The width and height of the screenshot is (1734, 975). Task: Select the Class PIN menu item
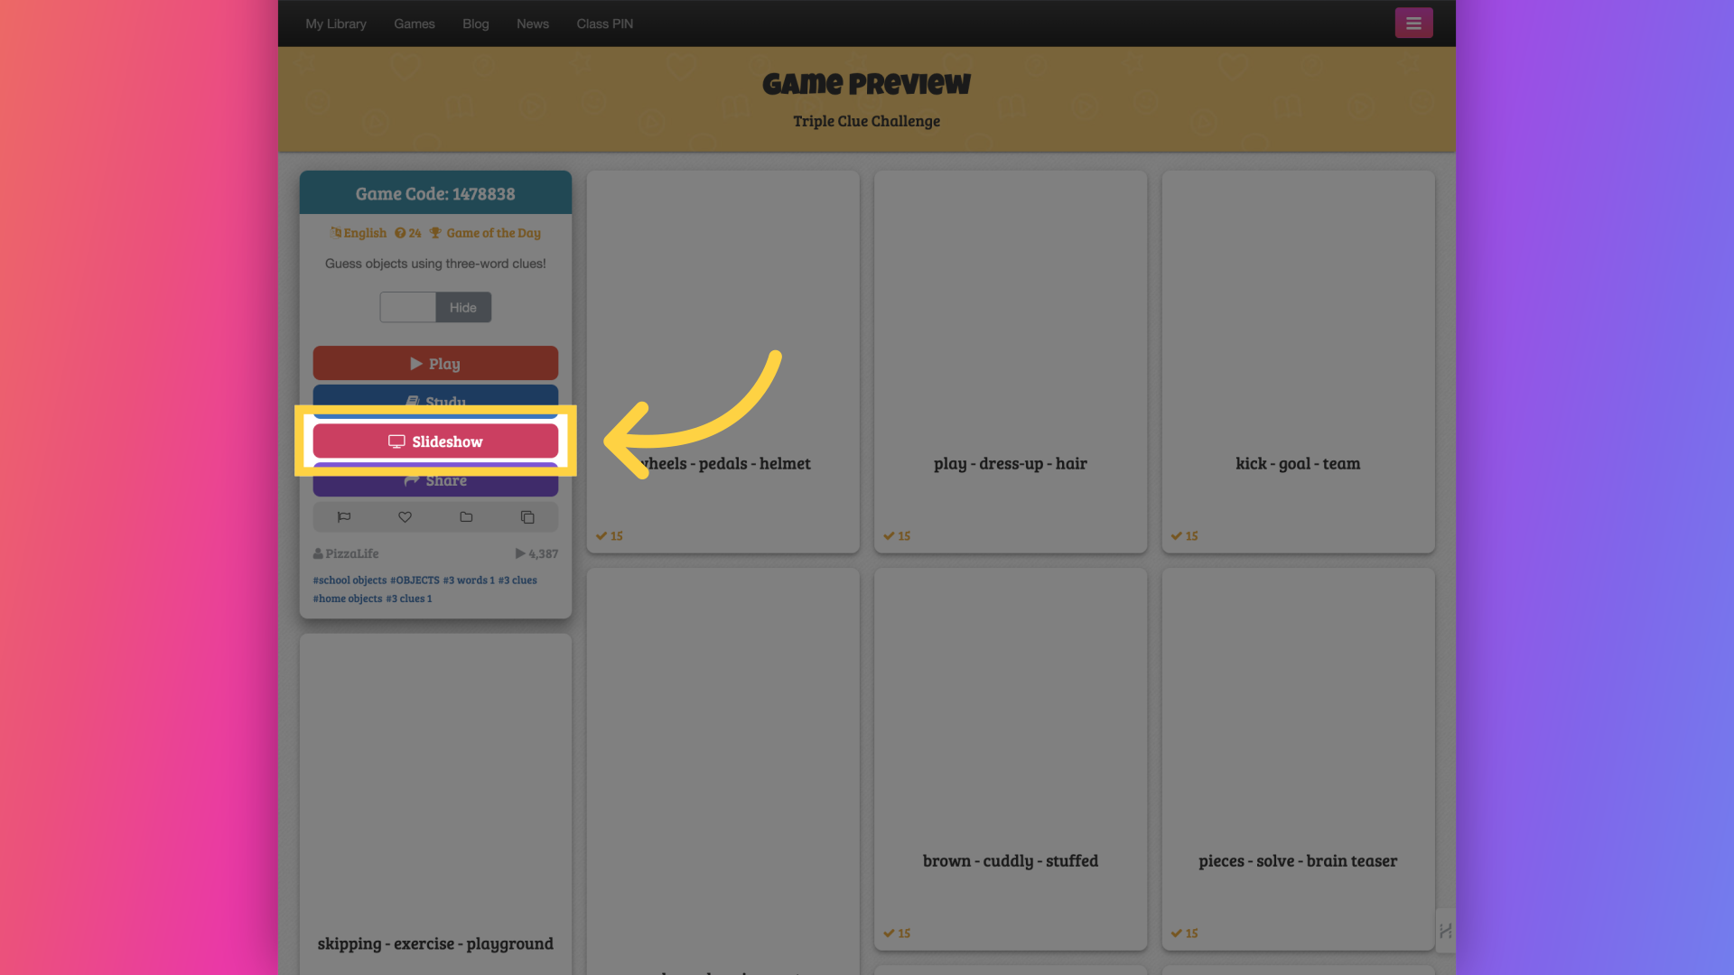coord(605,23)
